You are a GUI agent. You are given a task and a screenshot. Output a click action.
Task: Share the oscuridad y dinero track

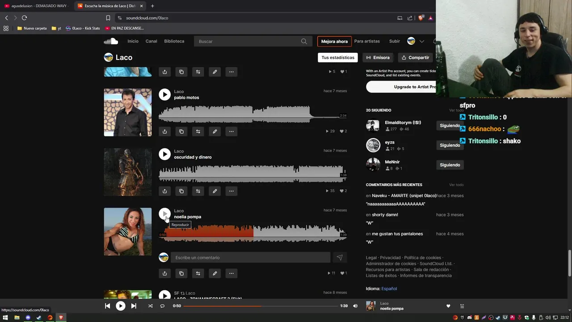(x=164, y=191)
